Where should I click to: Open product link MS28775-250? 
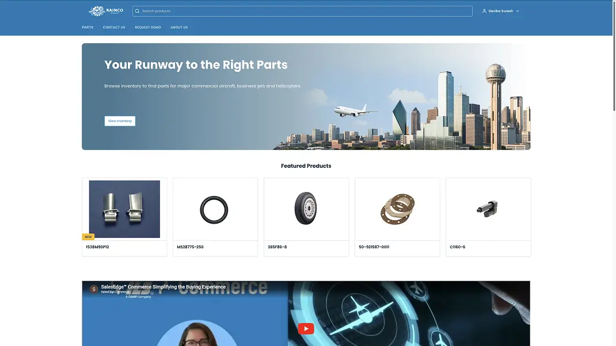tap(190, 247)
